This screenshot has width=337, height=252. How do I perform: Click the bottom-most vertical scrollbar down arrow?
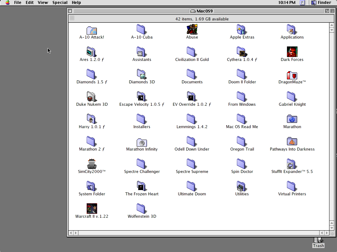[332, 228]
